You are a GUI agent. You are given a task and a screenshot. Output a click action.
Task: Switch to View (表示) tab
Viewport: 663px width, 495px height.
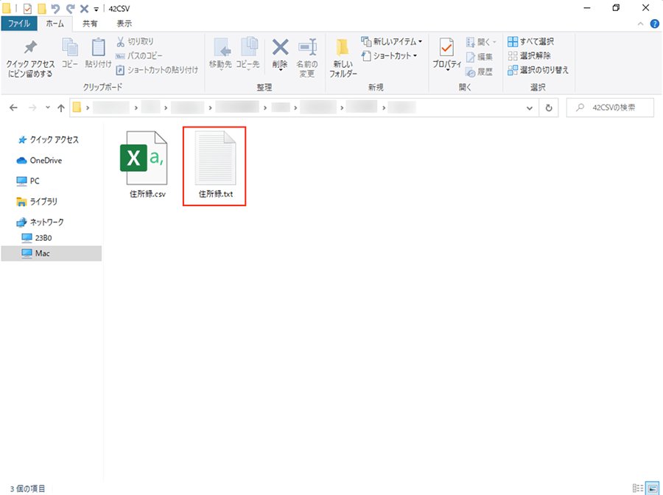[x=124, y=24]
